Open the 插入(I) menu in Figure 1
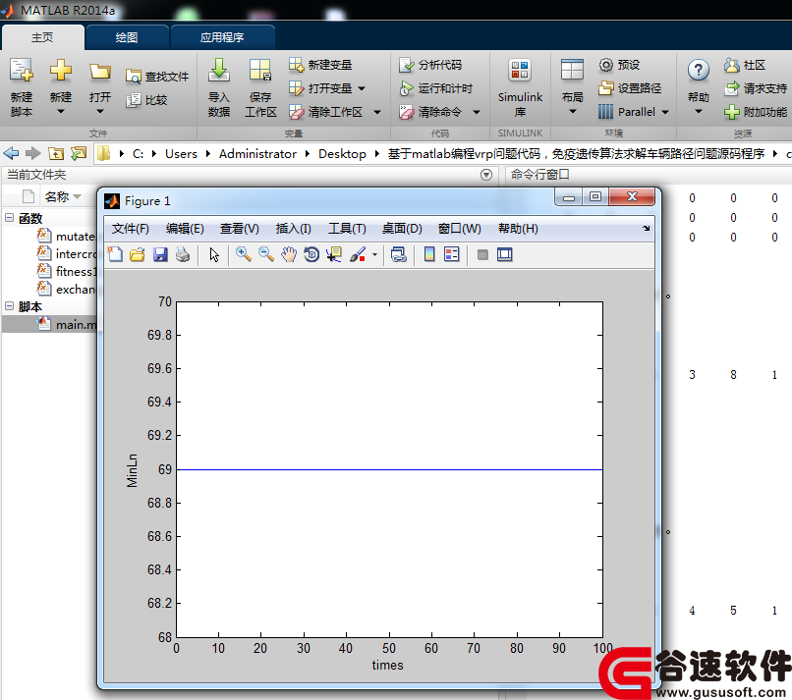792x700 pixels. [x=294, y=229]
